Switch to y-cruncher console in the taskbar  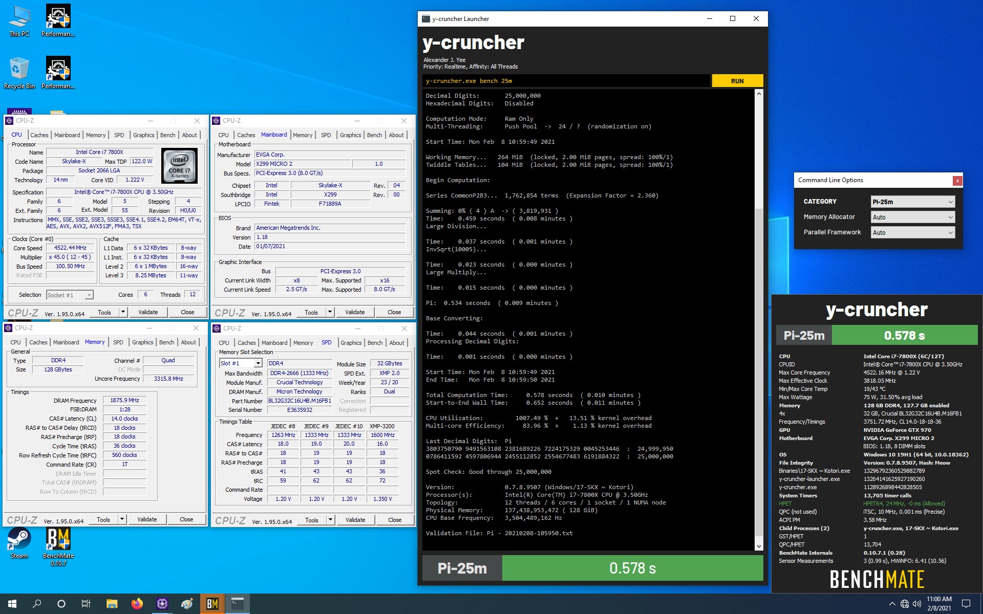pyautogui.click(x=237, y=604)
